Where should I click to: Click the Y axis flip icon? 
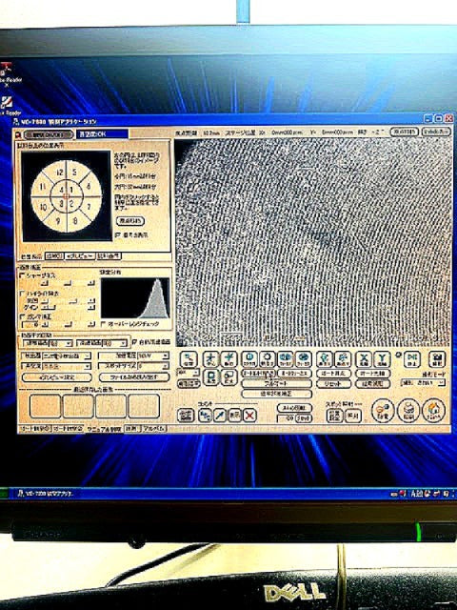pyautogui.click(x=382, y=360)
